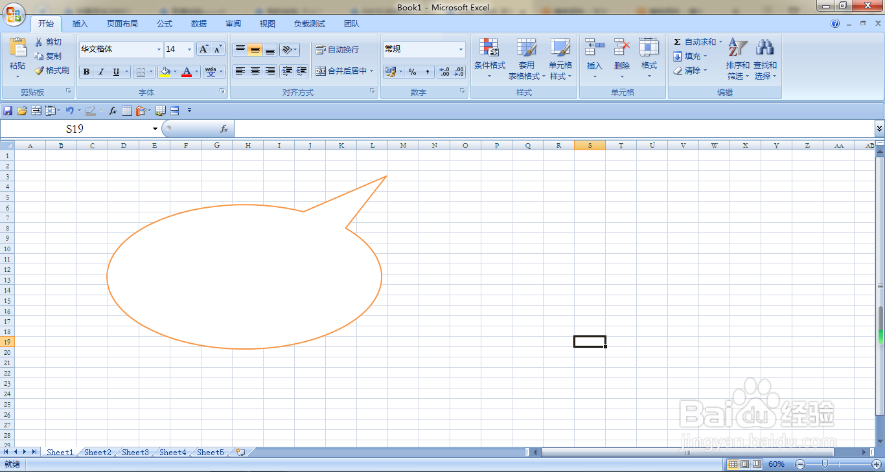Toggle Italic formatting
The height and width of the screenshot is (472, 885).
point(101,72)
